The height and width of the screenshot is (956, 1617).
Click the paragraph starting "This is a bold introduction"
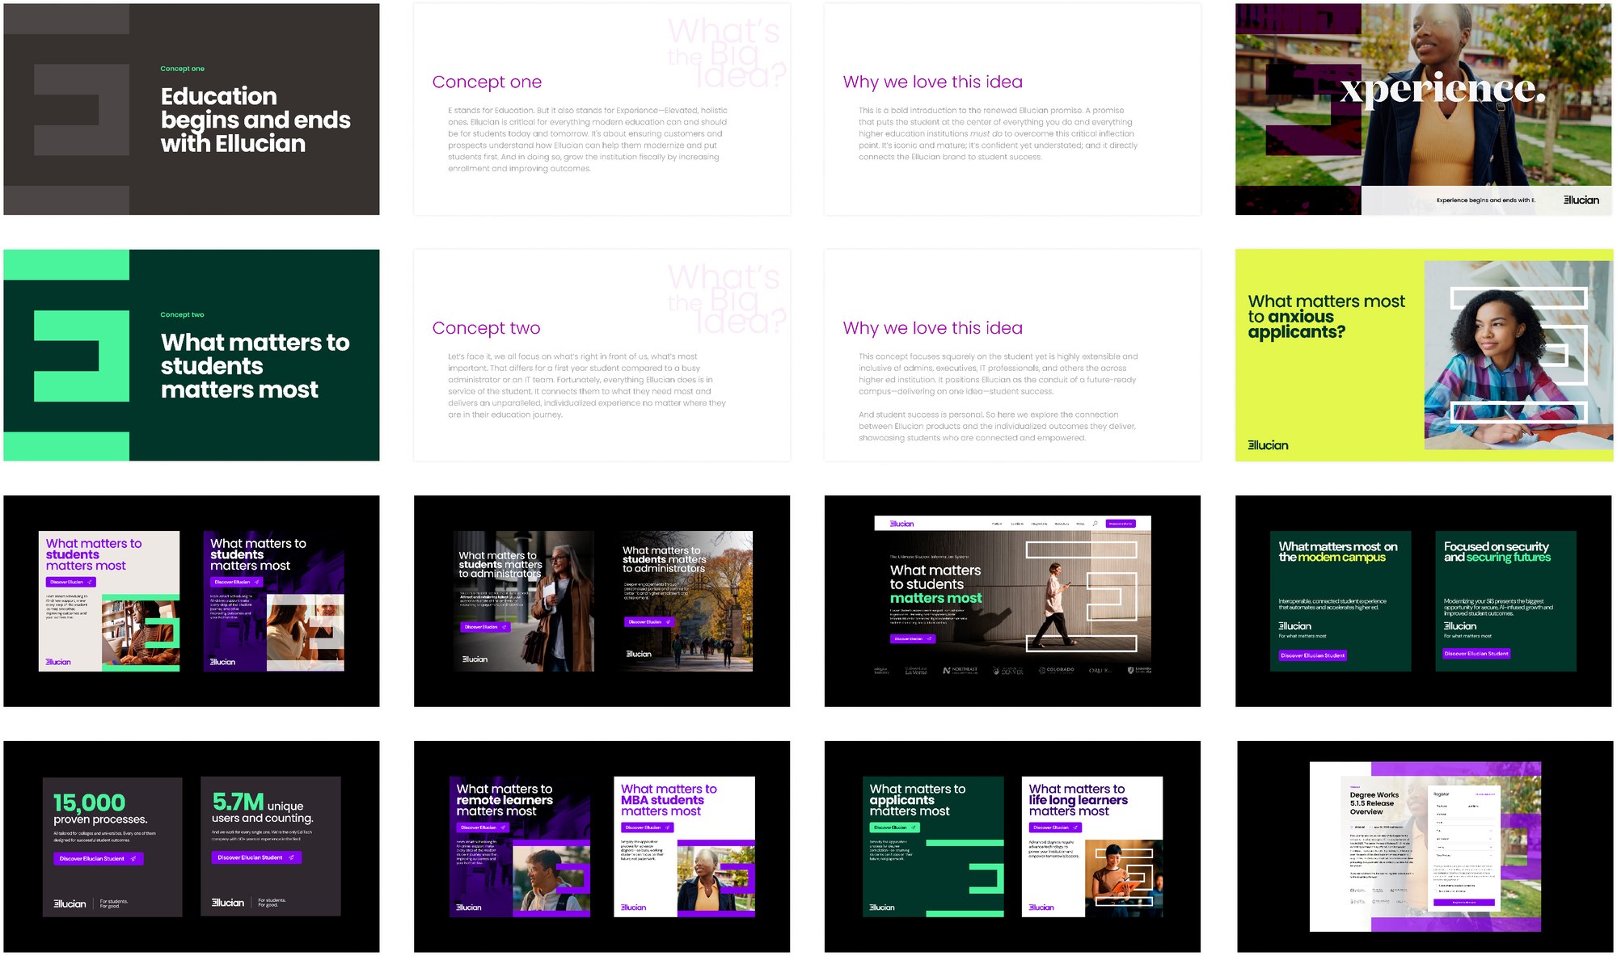click(998, 133)
